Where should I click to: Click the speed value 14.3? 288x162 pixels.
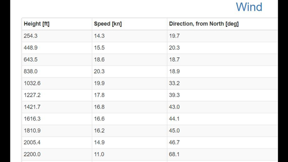click(x=99, y=36)
